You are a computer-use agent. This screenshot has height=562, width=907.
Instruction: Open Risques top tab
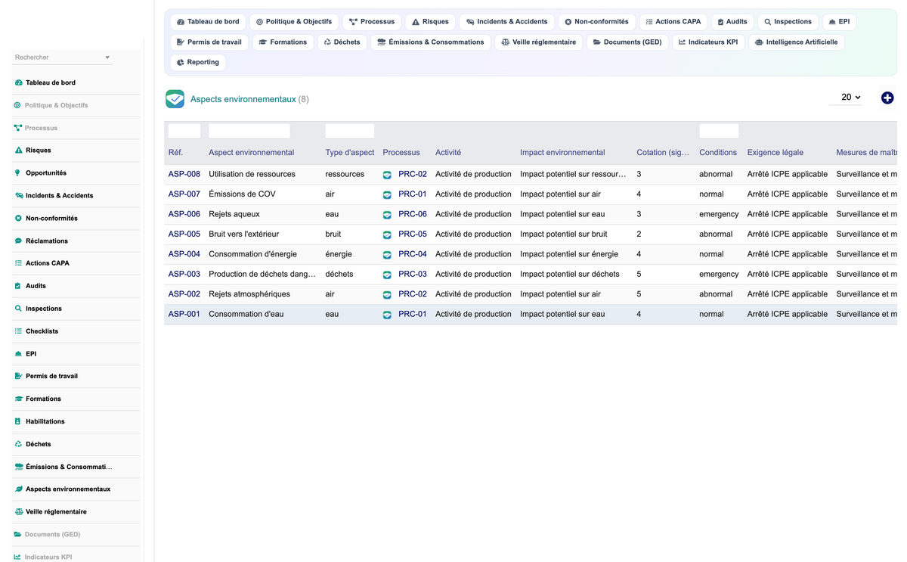430,22
